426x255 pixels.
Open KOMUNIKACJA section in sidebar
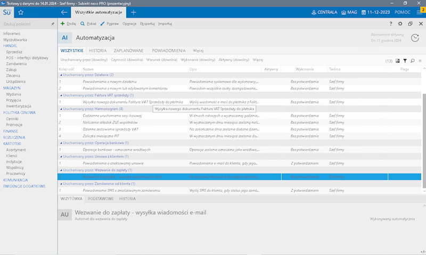[x=15, y=180]
